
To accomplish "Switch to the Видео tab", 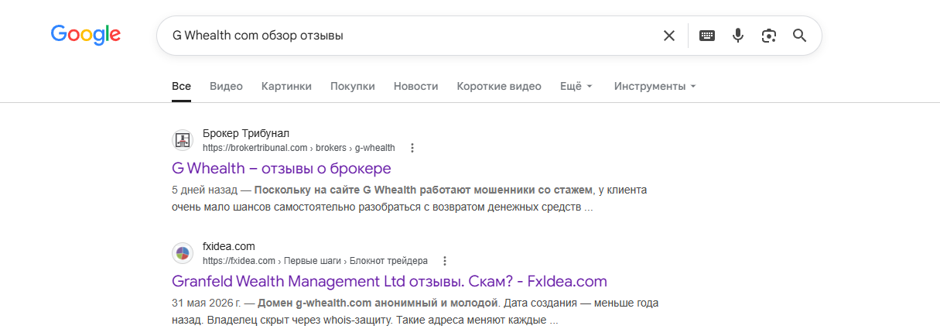I will click(x=226, y=86).
